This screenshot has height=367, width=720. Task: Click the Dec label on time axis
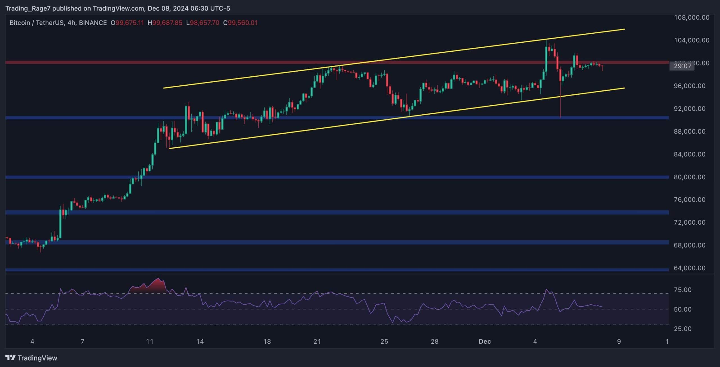(485, 341)
